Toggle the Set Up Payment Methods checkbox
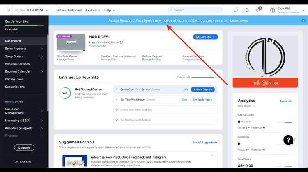Image resolution: width=308 pixels, height=172 pixels. pyautogui.click(x=117, y=120)
